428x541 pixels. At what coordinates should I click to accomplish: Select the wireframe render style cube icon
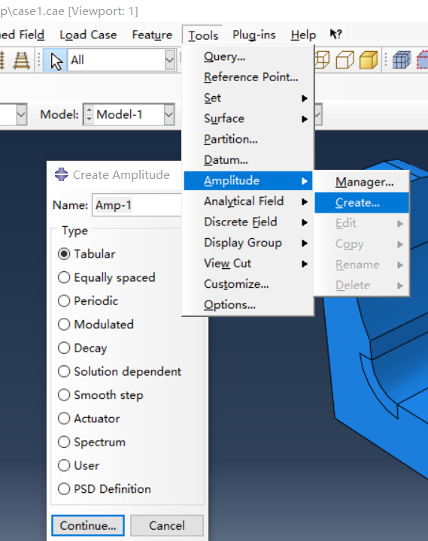(322, 60)
